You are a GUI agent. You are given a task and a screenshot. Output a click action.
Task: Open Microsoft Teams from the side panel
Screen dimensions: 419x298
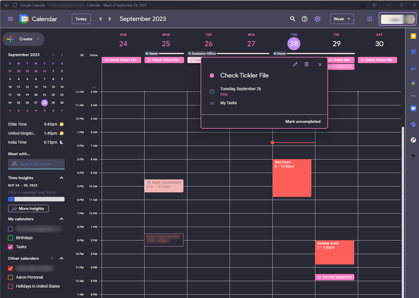pos(413,124)
